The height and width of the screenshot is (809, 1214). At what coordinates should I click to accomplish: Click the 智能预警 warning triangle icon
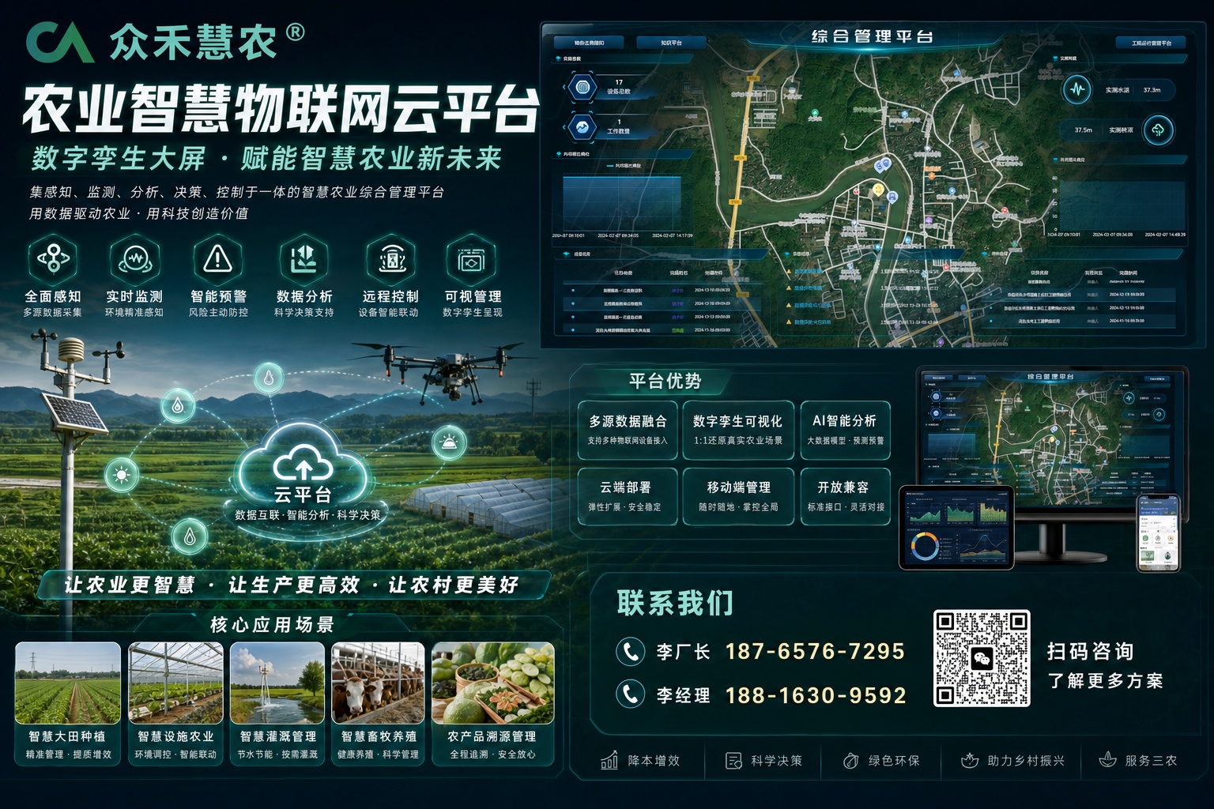218,258
